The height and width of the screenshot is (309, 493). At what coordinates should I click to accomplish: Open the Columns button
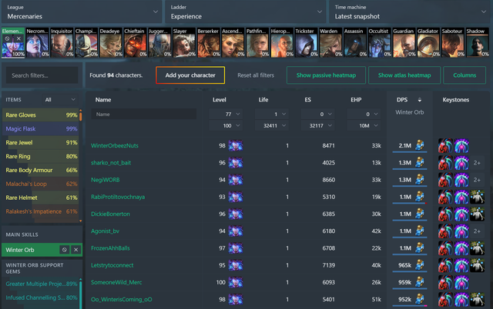pos(464,75)
